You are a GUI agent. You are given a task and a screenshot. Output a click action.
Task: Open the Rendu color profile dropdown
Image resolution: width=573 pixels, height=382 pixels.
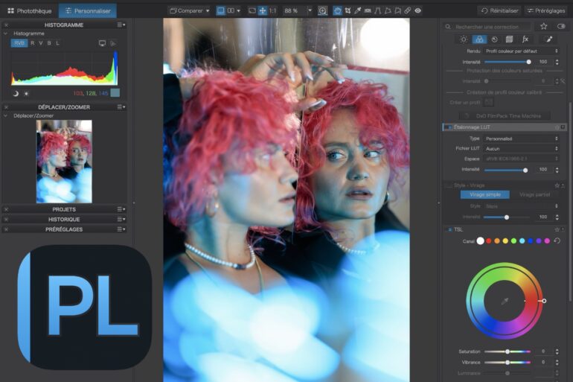pyautogui.click(x=521, y=51)
